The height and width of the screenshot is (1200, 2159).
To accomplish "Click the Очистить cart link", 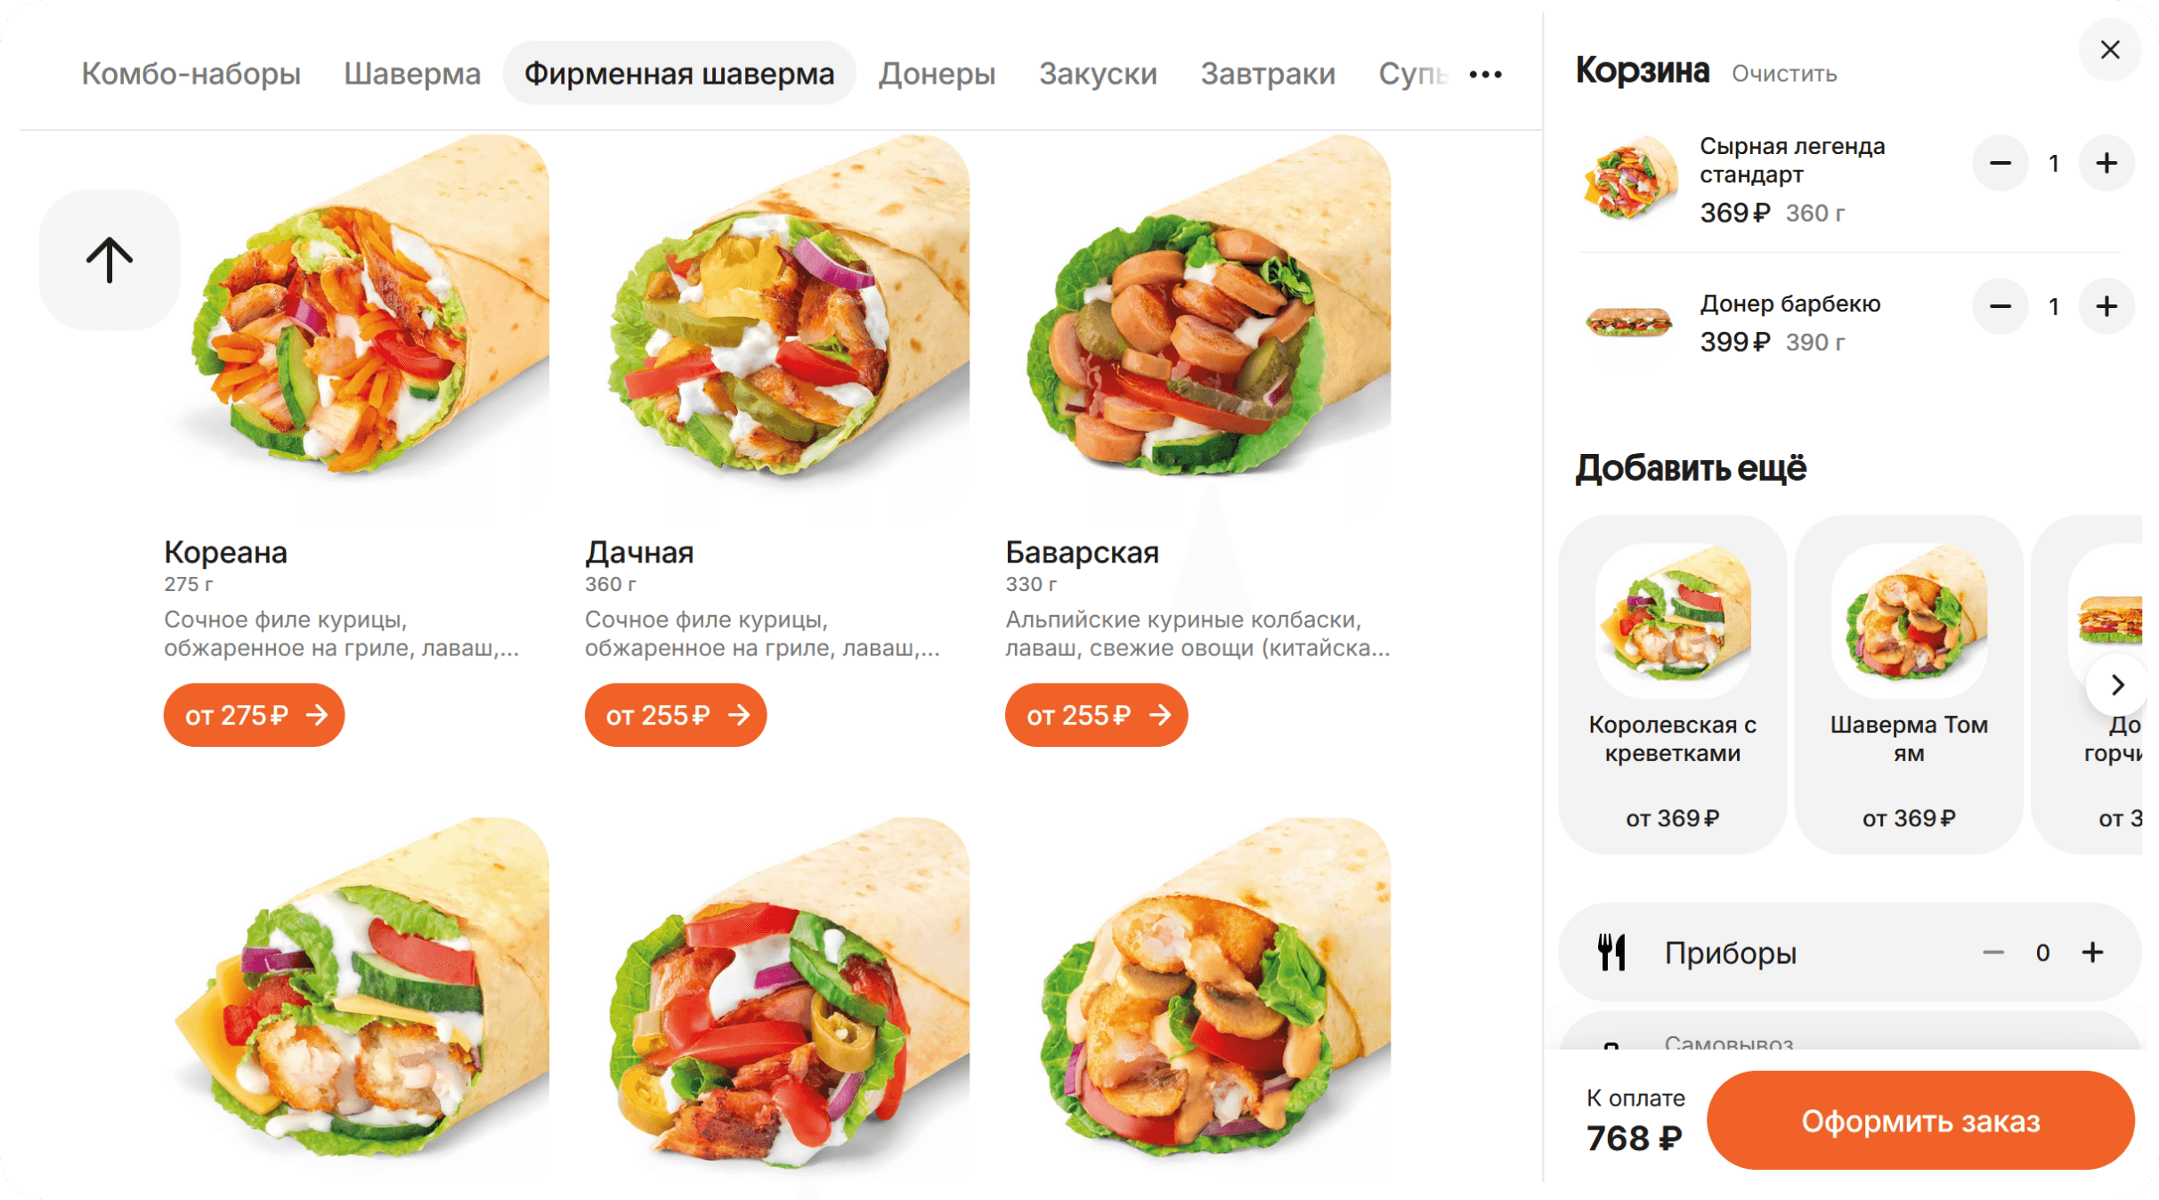I will pyautogui.click(x=1783, y=74).
